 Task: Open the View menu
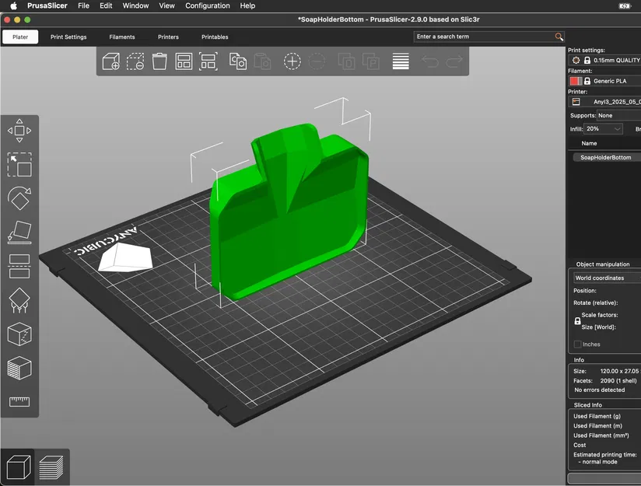(x=166, y=5)
